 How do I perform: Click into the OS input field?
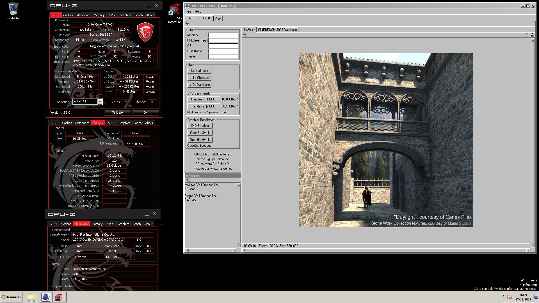coord(223,46)
